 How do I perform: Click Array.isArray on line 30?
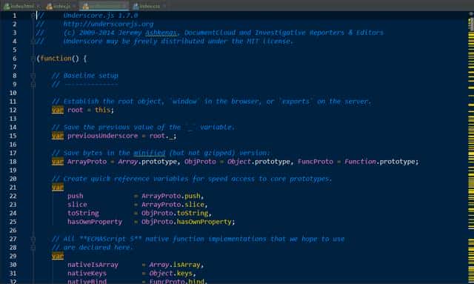pos(175,265)
